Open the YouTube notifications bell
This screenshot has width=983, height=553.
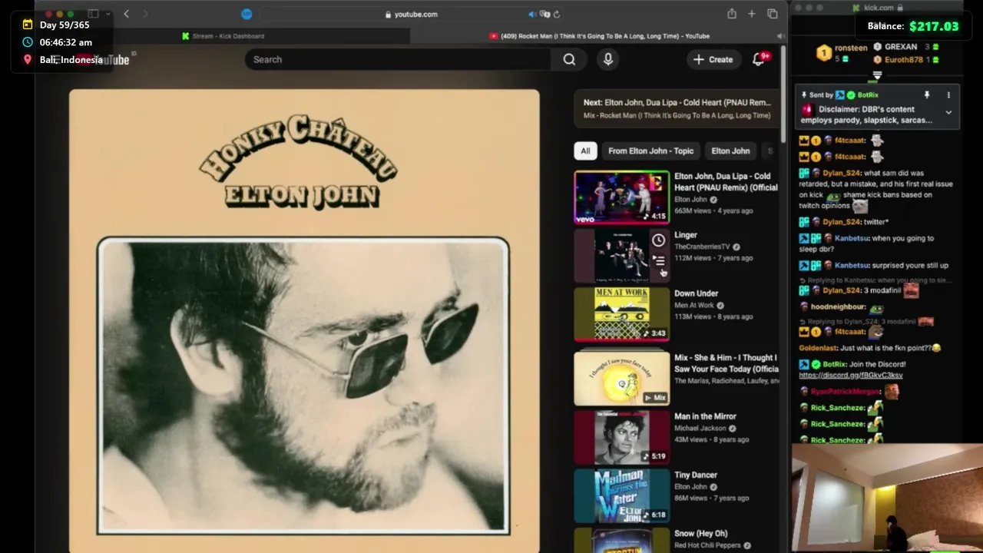[760, 59]
